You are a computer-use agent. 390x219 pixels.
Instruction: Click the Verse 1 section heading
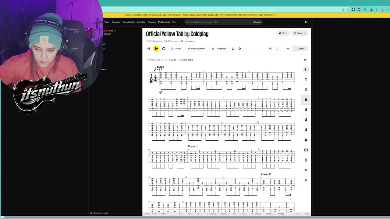(193, 146)
